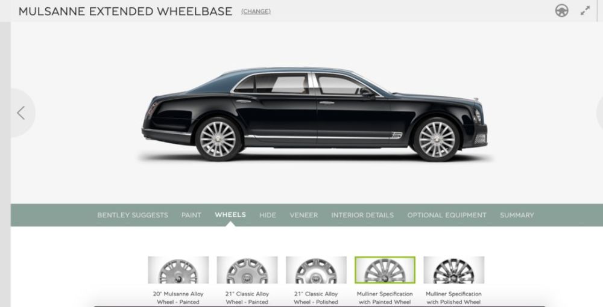Click the (CHANGE) model link
Screen dimensions: 603x307
tap(256, 11)
